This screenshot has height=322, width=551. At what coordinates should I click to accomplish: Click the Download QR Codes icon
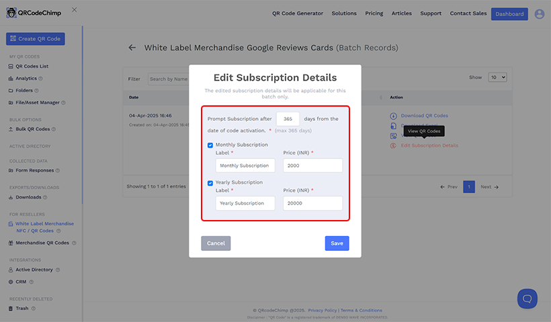[x=394, y=116]
